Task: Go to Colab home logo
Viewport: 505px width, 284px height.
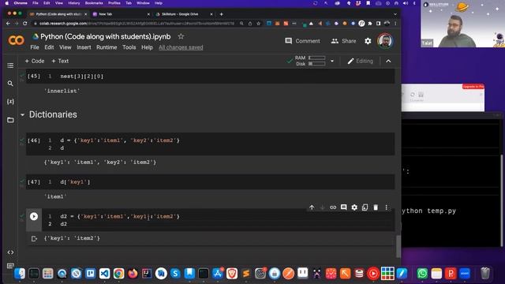Action: point(16,40)
